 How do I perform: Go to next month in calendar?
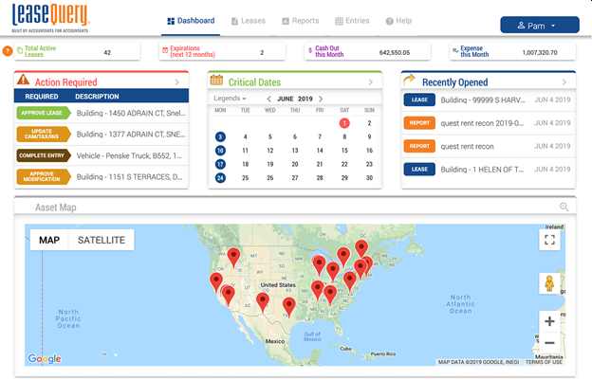coord(321,99)
